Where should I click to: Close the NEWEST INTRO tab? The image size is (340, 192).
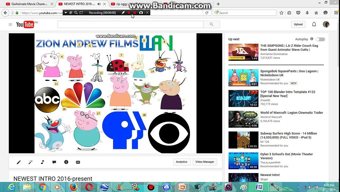(104, 4)
